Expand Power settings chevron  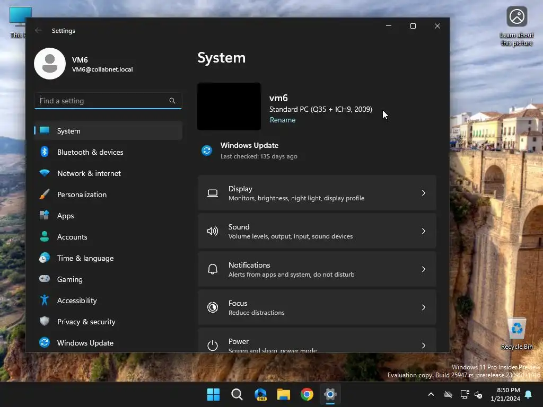(x=424, y=346)
